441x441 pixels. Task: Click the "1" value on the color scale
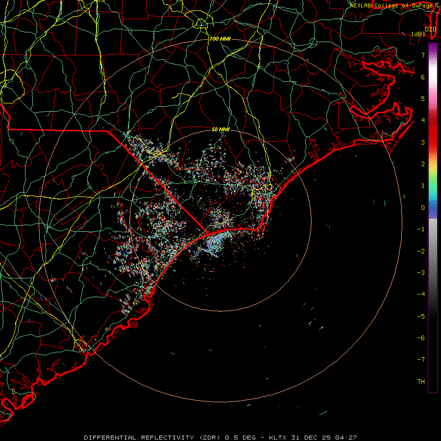[x=423, y=186]
